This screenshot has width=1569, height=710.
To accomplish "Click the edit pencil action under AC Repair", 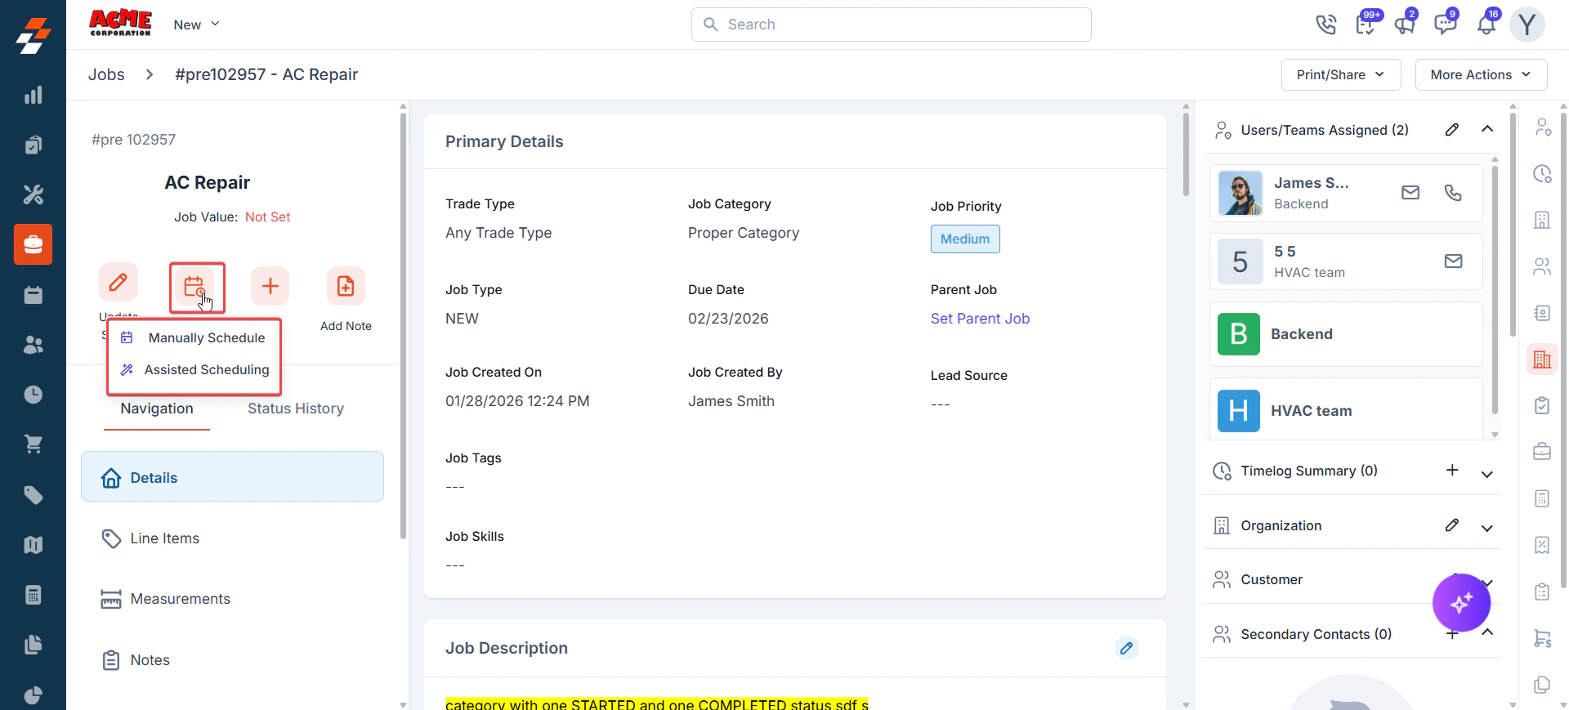I will point(118,283).
